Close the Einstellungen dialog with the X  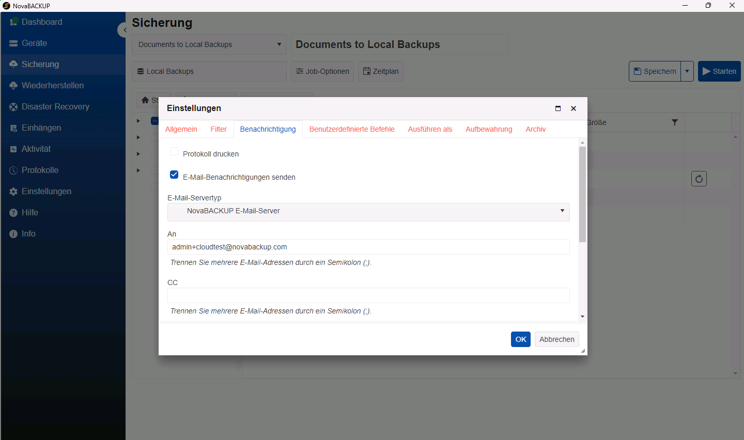[574, 108]
